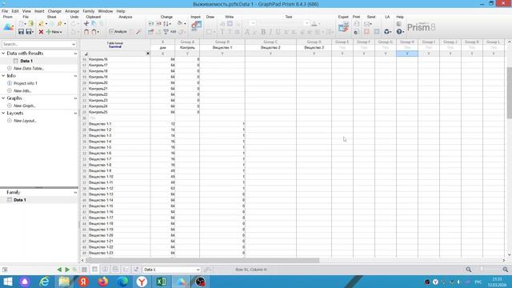This screenshot has width=512, height=288.
Task: Click the Send mail icon
Action: pos(368,23)
